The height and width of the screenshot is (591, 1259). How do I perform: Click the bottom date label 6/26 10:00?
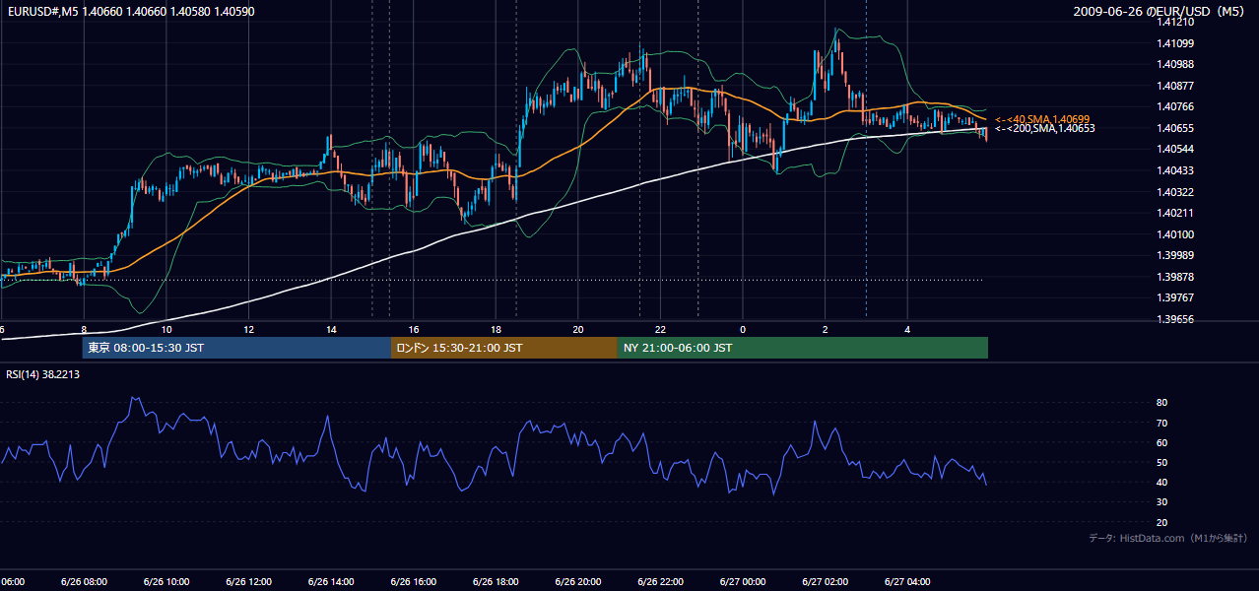tap(166, 581)
